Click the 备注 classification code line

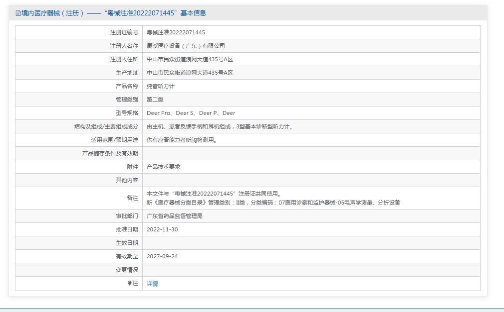273,203
